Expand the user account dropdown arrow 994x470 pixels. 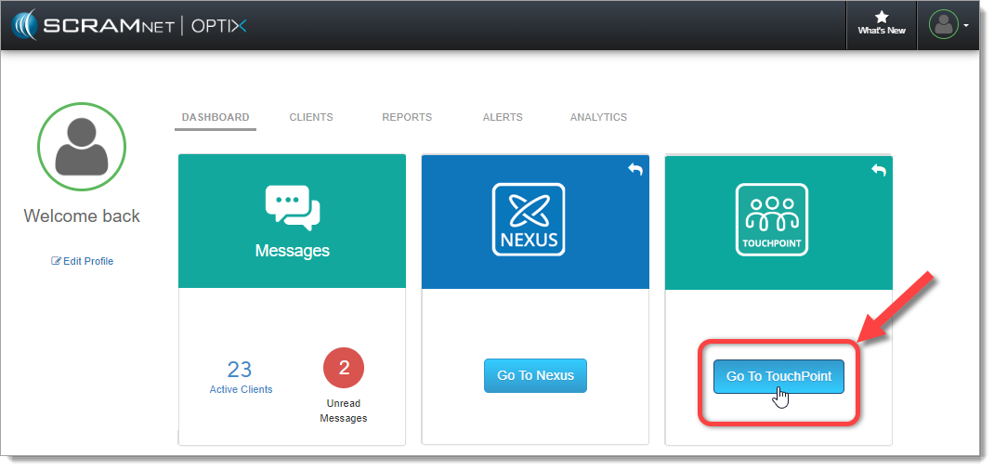(966, 26)
